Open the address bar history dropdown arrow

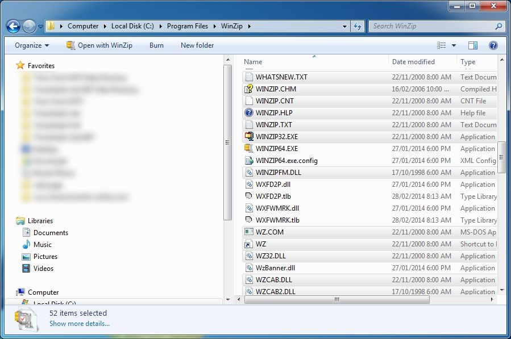[343, 26]
